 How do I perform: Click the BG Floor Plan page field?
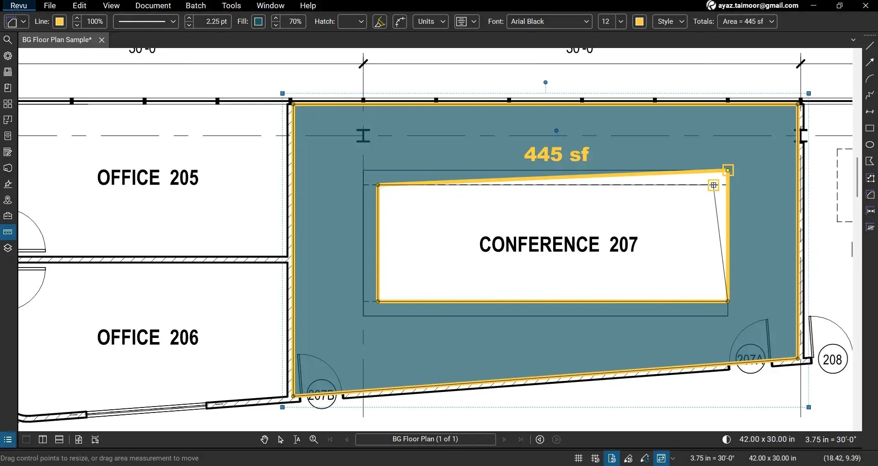pos(426,439)
